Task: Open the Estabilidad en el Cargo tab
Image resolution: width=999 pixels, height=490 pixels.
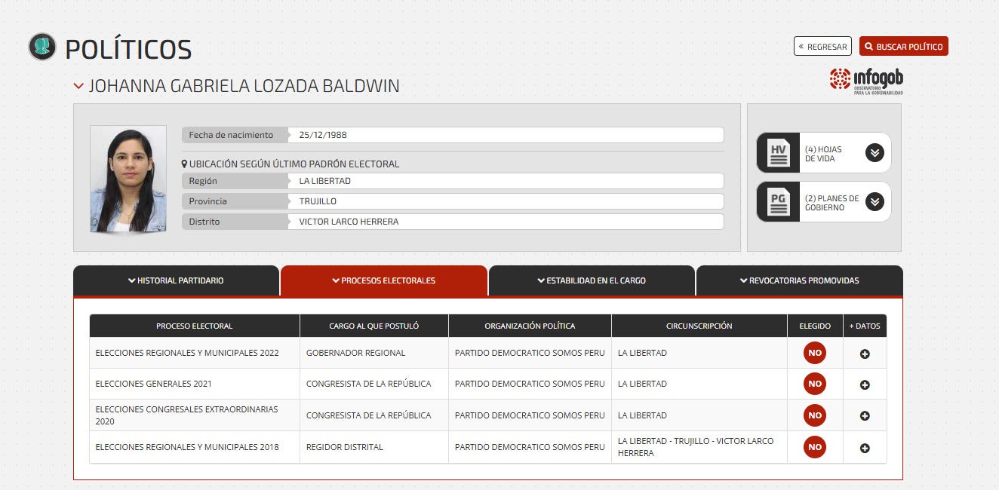Action: tap(591, 280)
